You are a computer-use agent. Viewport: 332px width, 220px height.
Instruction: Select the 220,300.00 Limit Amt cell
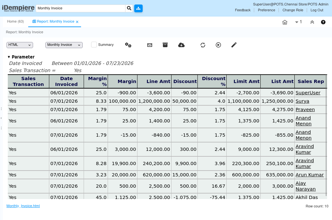point(243,163)
